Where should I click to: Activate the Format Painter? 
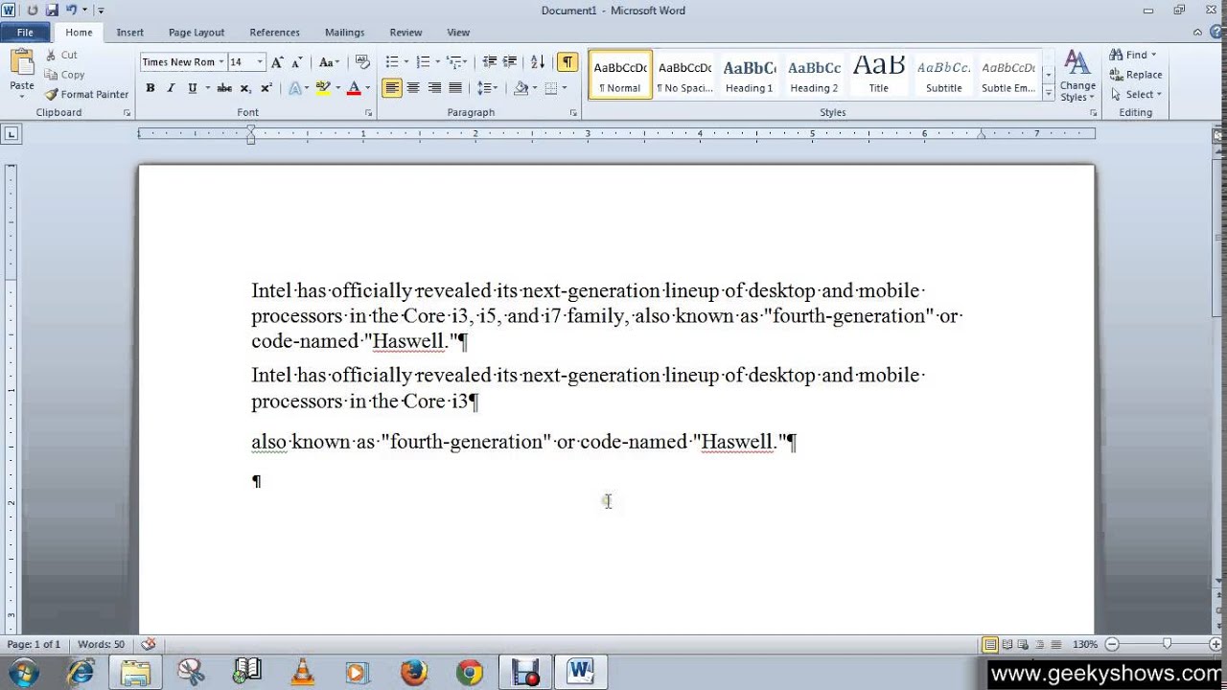[x=86, y=94]
